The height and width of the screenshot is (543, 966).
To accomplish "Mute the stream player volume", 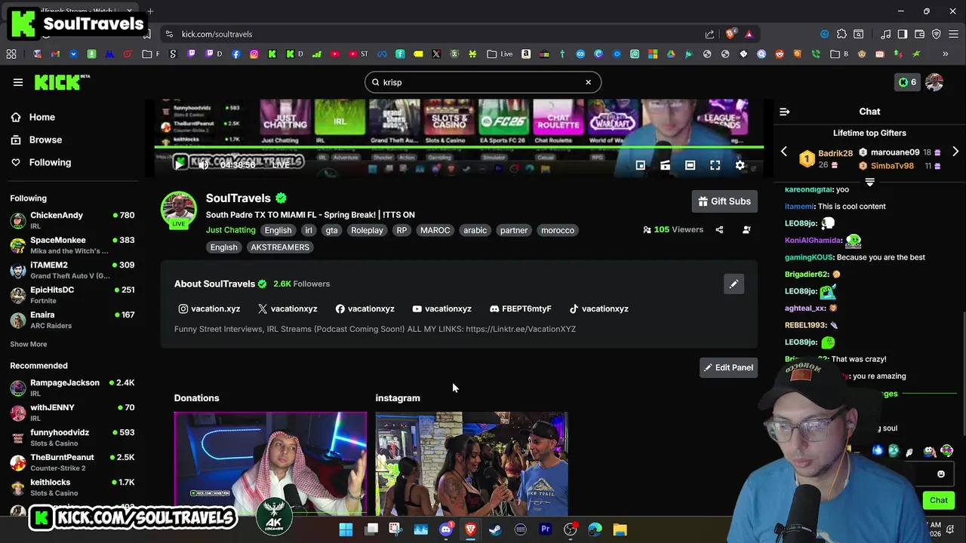I will click(203, 164).
